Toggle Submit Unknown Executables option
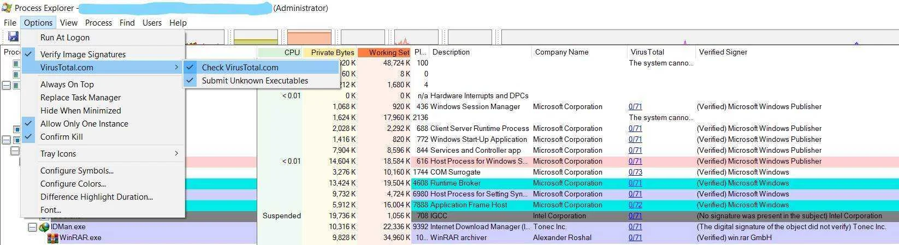 coord(261,80)
